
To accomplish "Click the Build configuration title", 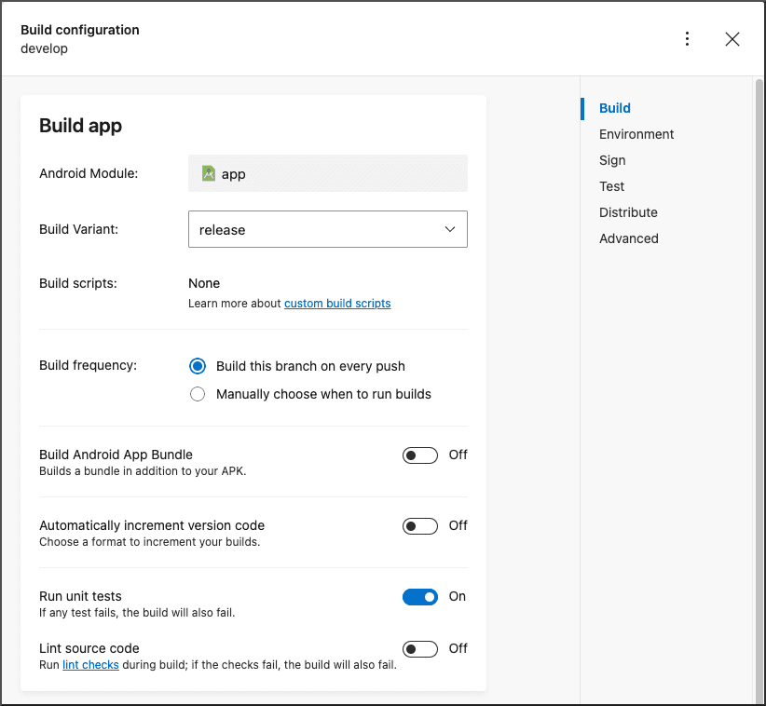I will [80, 30].
